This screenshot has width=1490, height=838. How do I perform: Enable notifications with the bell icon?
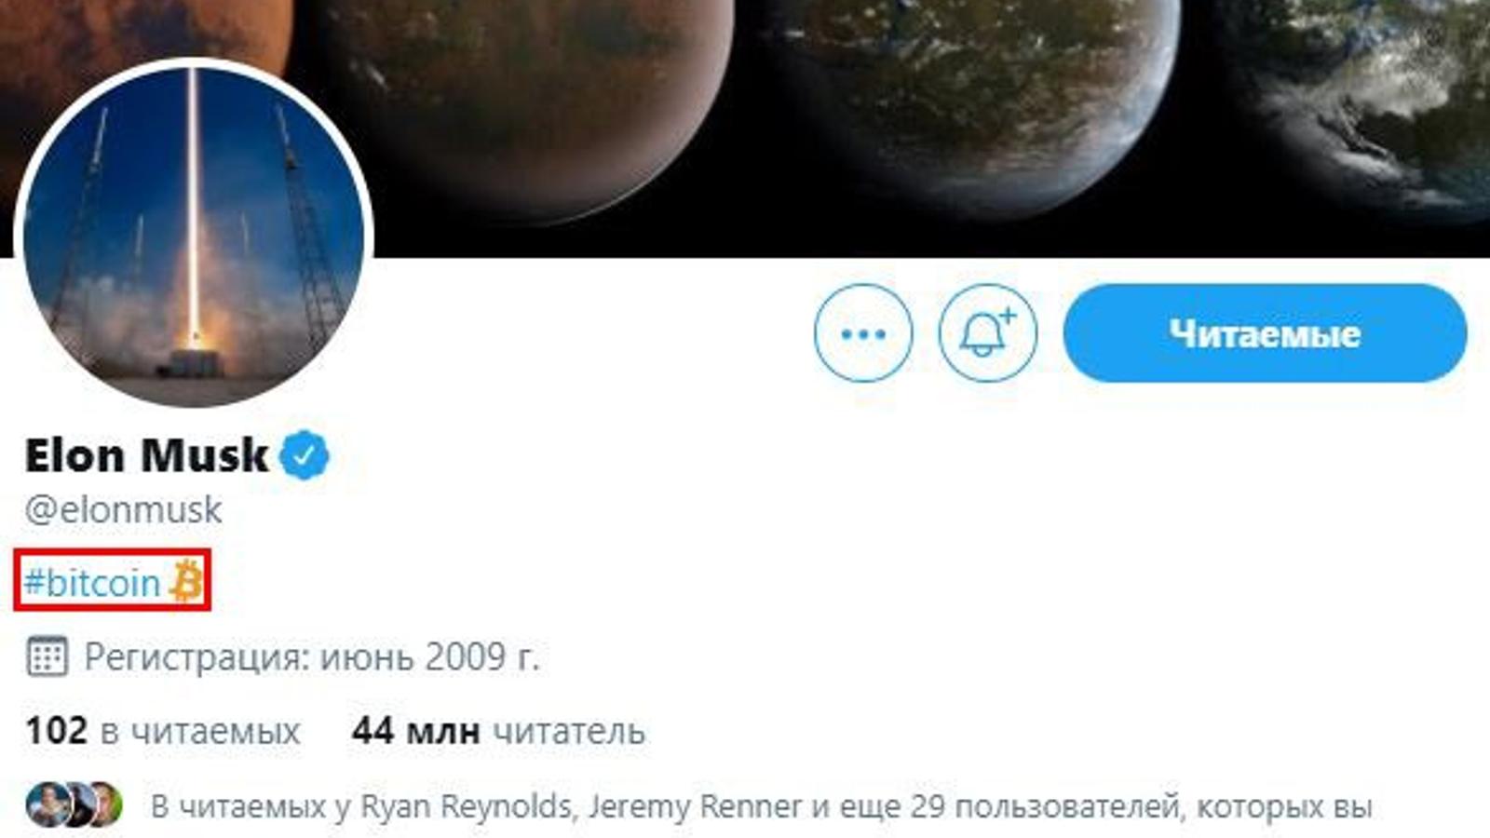tap(987, 333)
